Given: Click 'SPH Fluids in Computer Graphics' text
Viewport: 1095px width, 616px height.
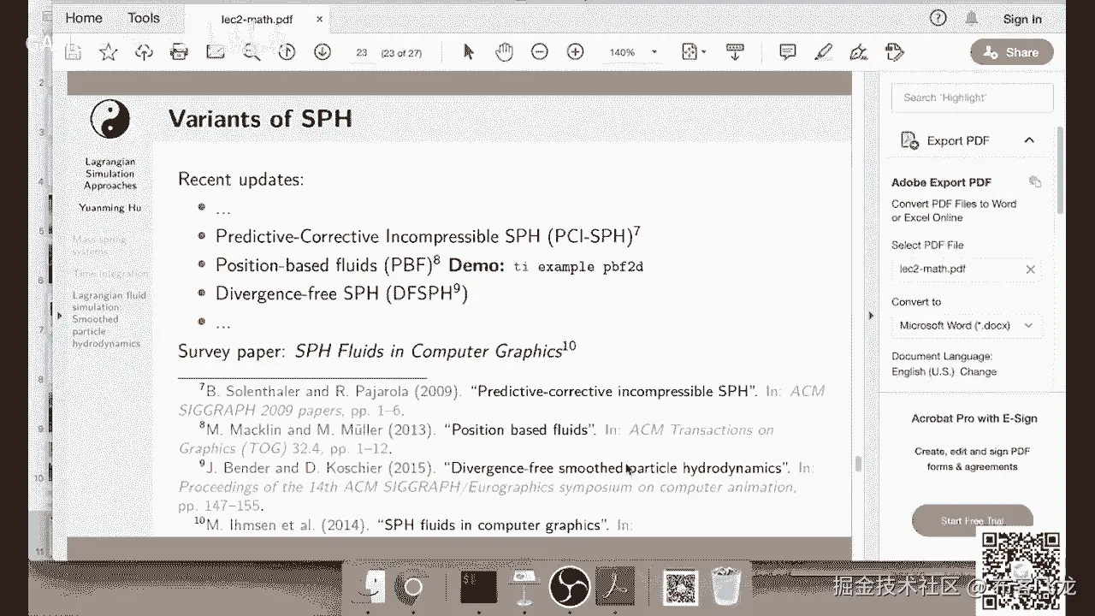Looking at the screenshot, I should point(429,352).
